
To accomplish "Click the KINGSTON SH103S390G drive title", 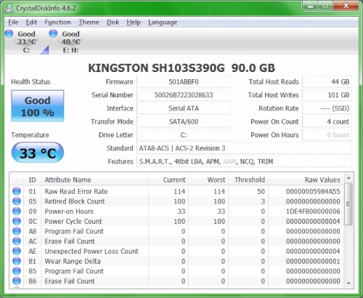I will pos(181,68).
